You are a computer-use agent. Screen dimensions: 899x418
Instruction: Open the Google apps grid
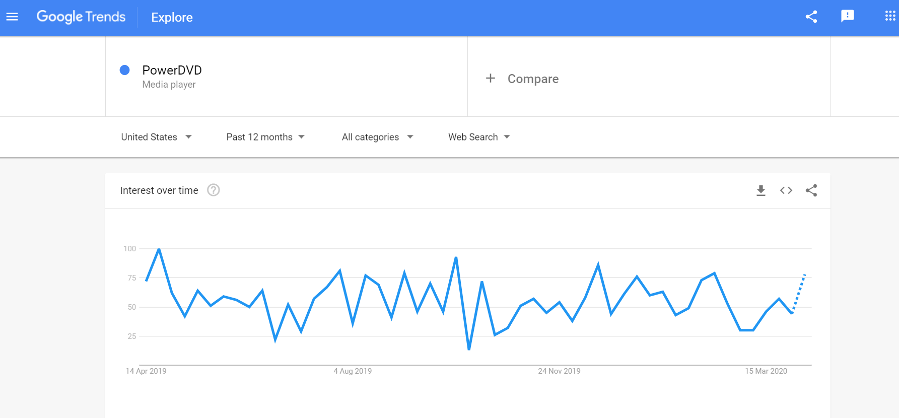[890, 16]
